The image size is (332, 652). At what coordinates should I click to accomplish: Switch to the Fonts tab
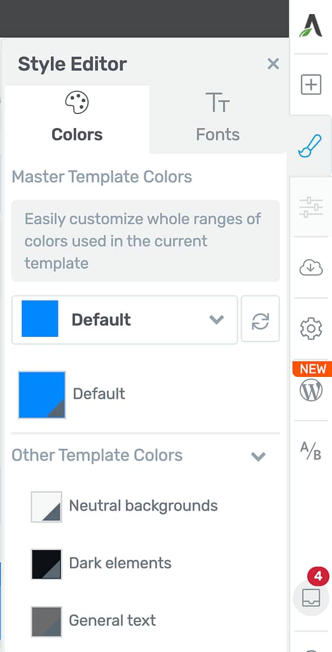218,119
